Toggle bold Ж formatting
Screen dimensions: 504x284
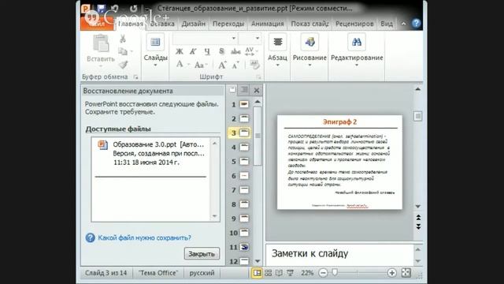pos(180,51)
